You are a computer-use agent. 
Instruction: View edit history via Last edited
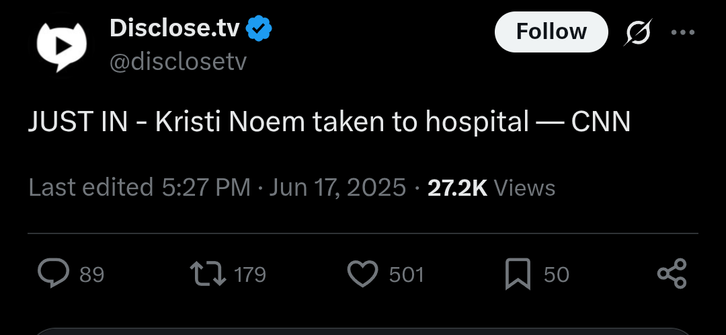click(91, 188)
